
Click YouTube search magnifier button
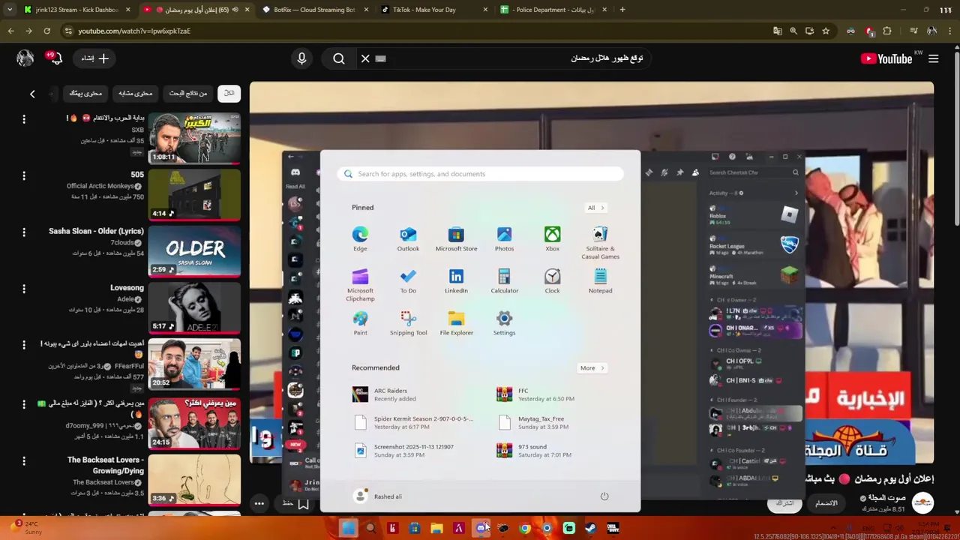click(339, 58)
